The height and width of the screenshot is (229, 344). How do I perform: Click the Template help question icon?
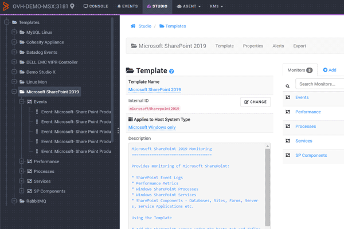click(x=171, y=71)
